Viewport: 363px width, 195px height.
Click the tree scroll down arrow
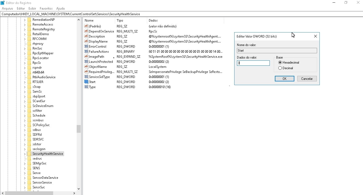point(79,189)
